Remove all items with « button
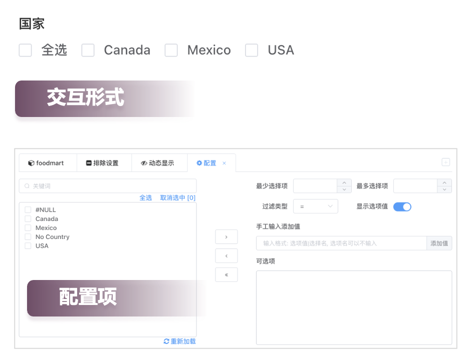Screen dimensions: 471x363 pos(226,274)
